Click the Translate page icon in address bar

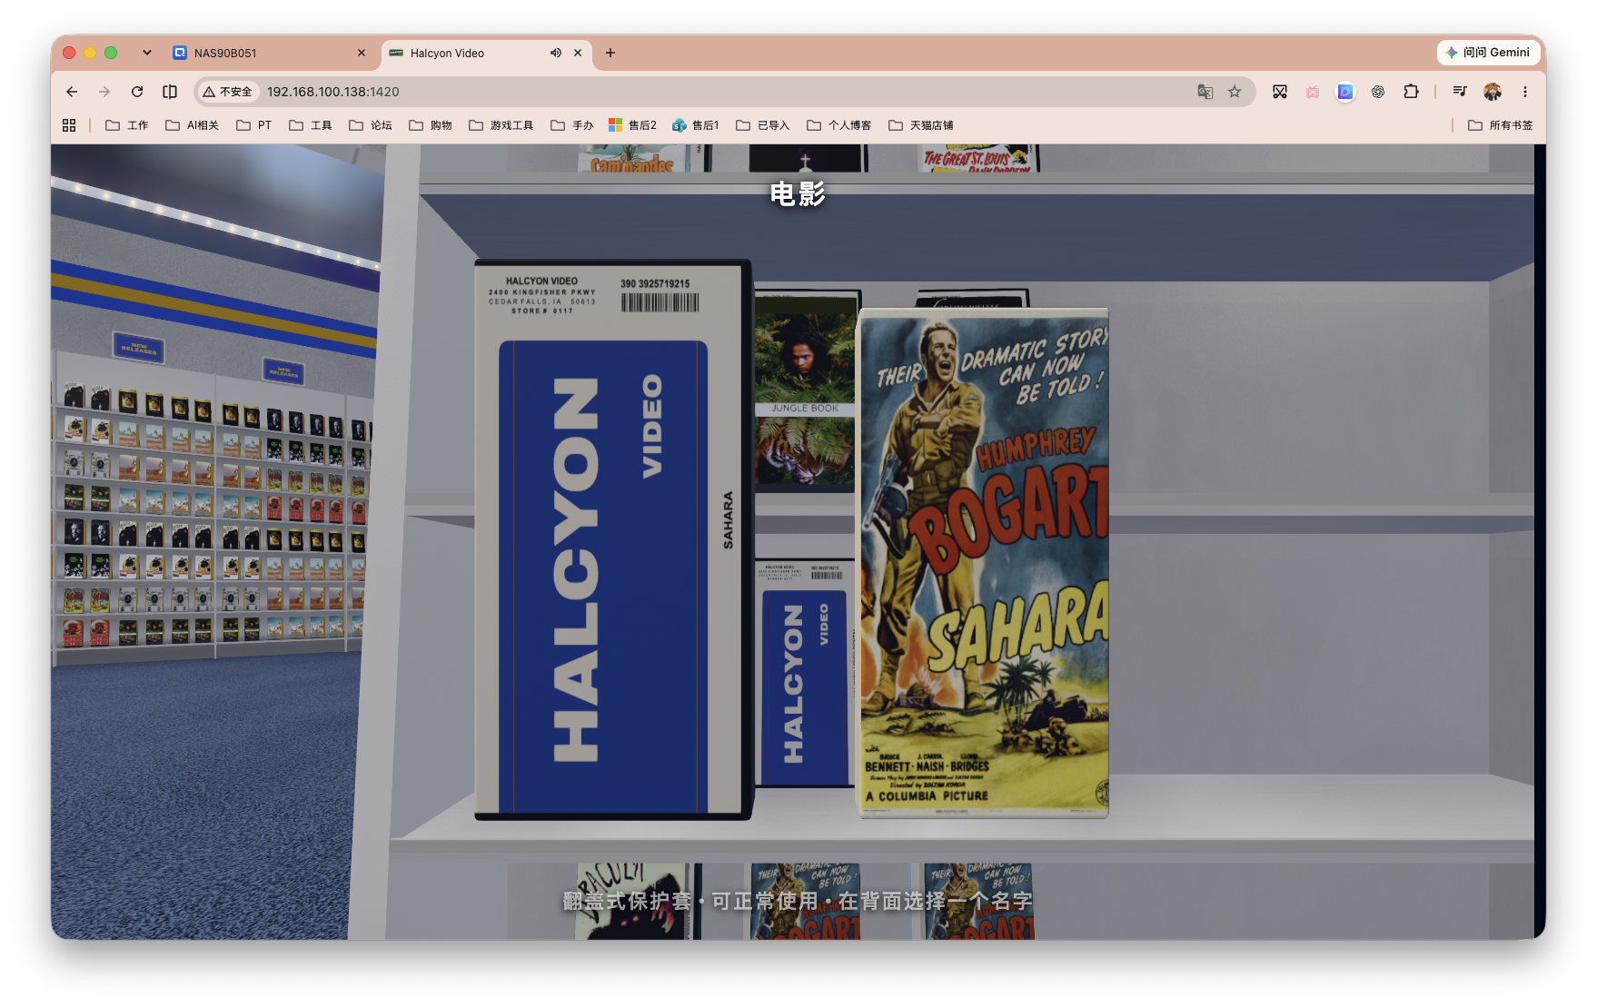[x=1205, y=92]
